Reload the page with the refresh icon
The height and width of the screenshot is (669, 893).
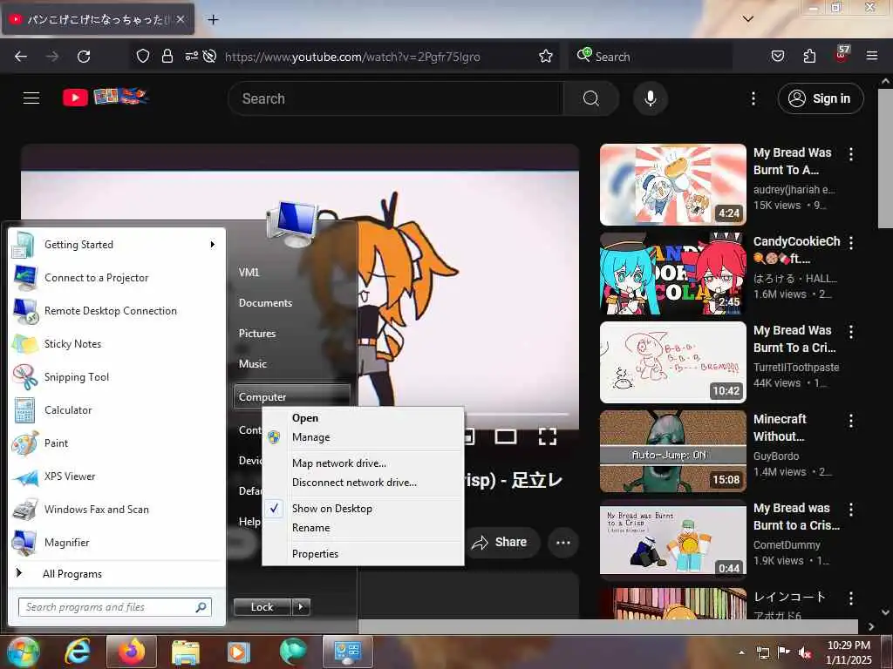tap(84, 57)
